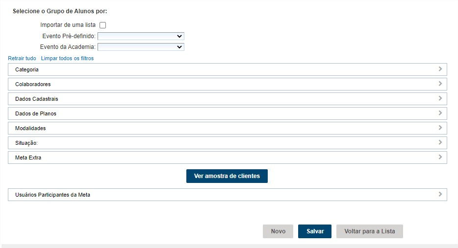Image resolution: width=458 pixels, height=248 pixels.
Task: Click the arrow icon on Meta Extra row
Action: [440, 158]
